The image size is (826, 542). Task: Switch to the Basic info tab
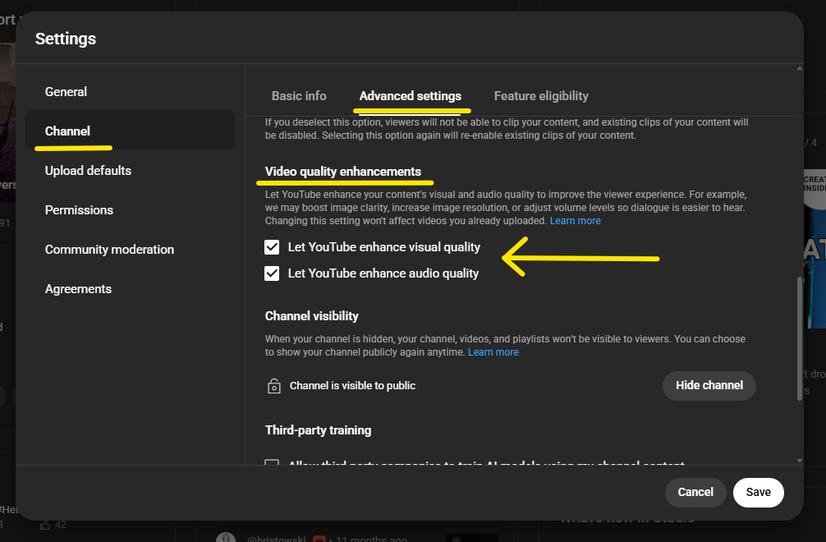coord(299,96)
